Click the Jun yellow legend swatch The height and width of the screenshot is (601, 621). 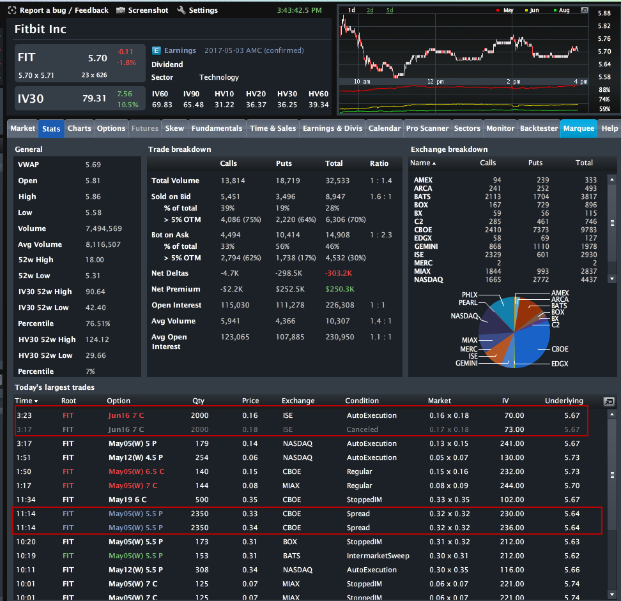pos(526,11)
